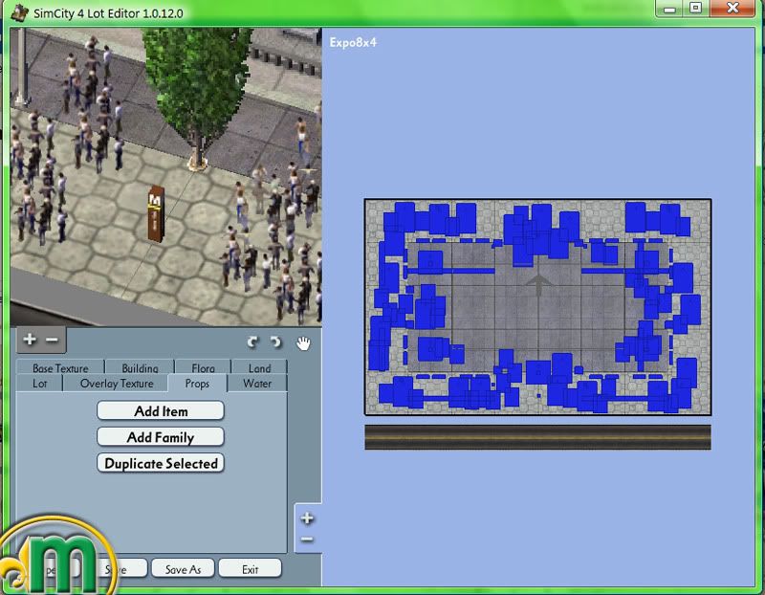Select the gray arrow marker on the lot

point(538,285)
